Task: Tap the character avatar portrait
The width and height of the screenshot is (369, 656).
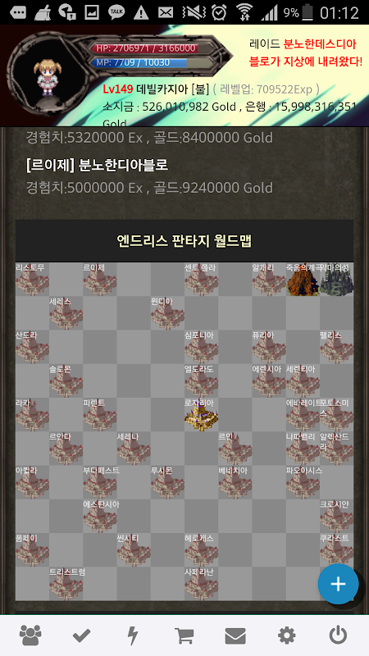Action: tap(44, 78)
